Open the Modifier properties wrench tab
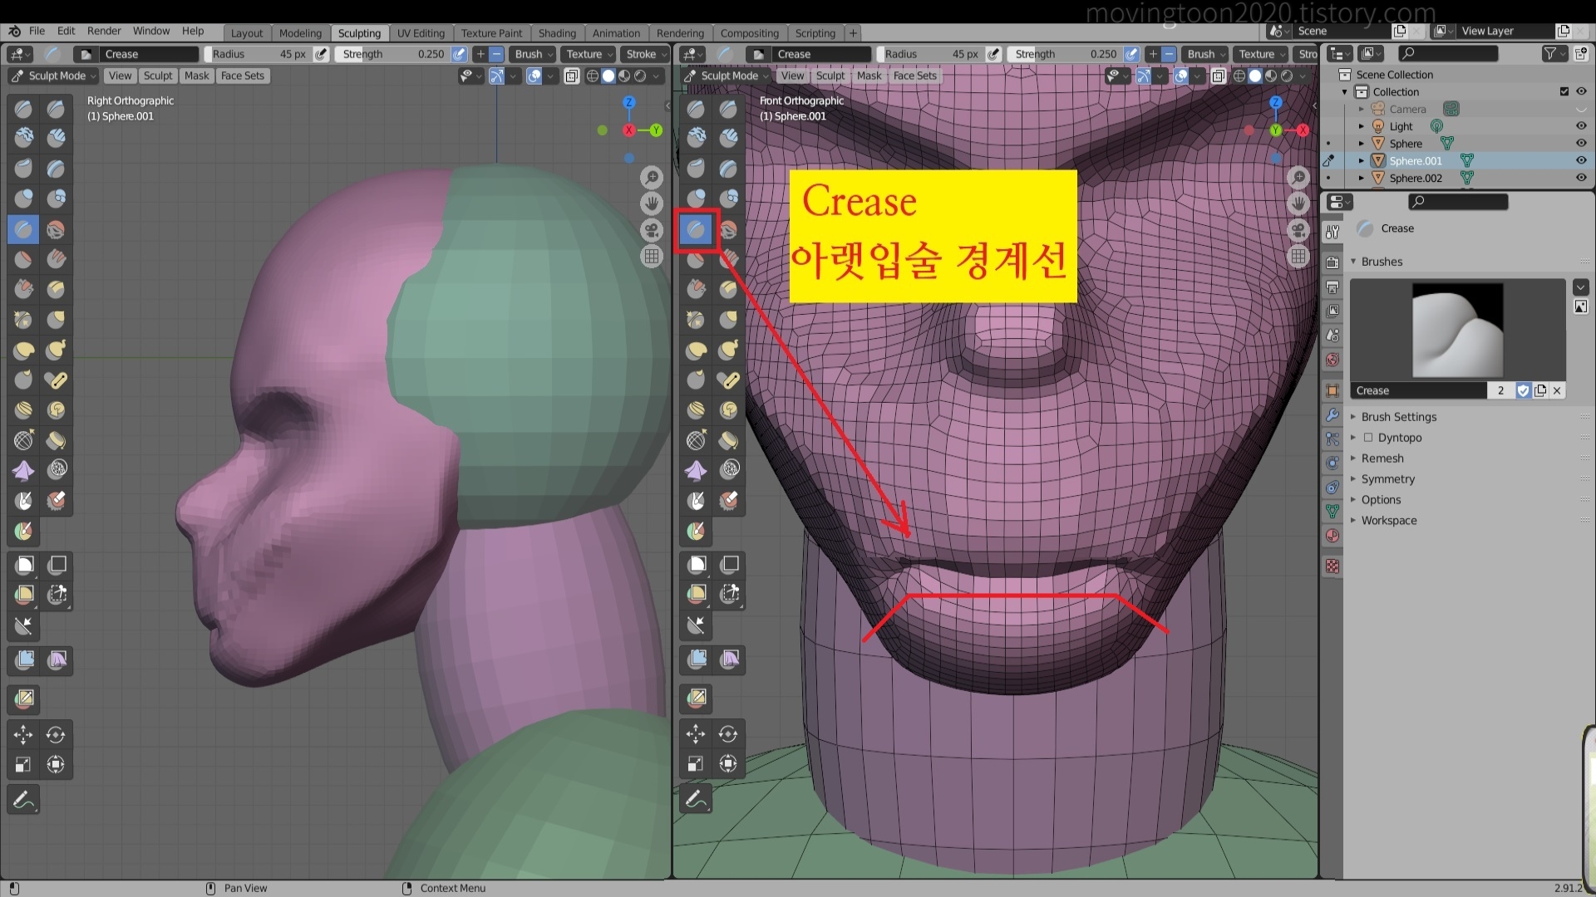 (1332, 414)
